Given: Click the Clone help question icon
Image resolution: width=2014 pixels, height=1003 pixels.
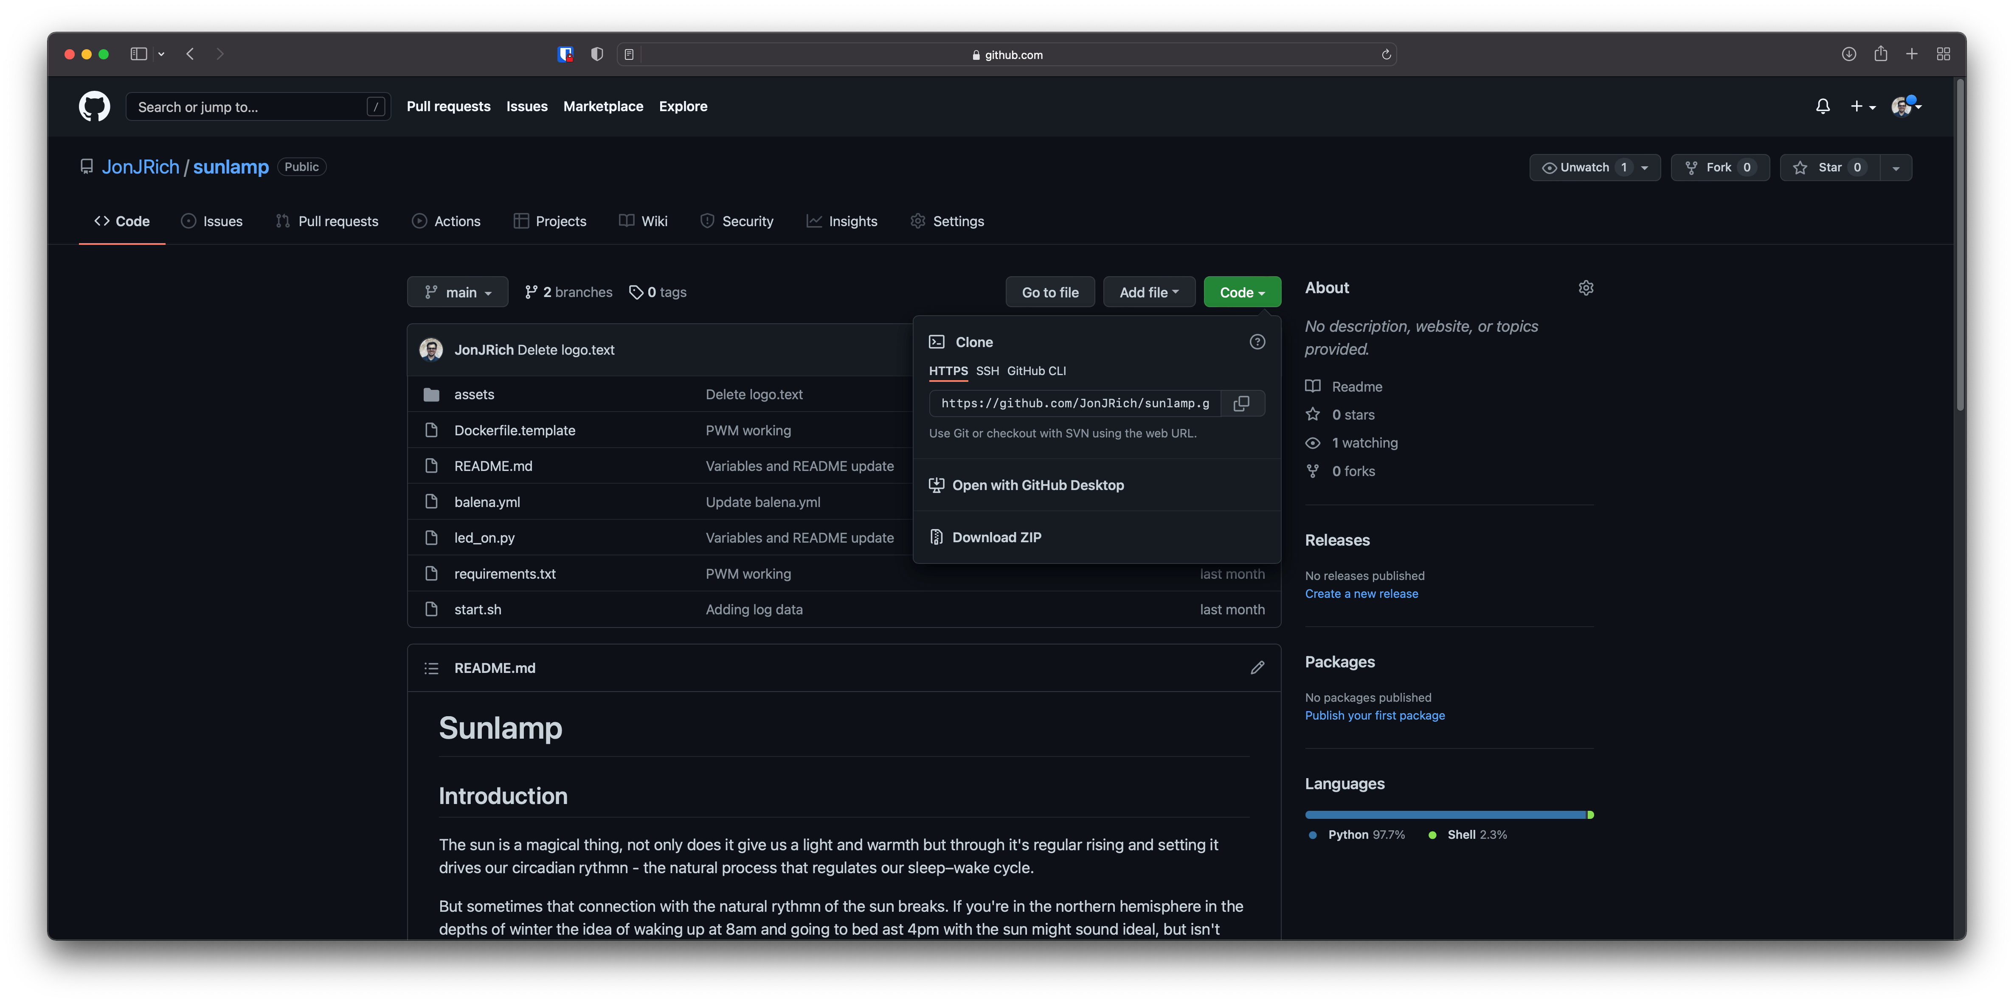Looking at the screenshot, I should click(1257, 342).
